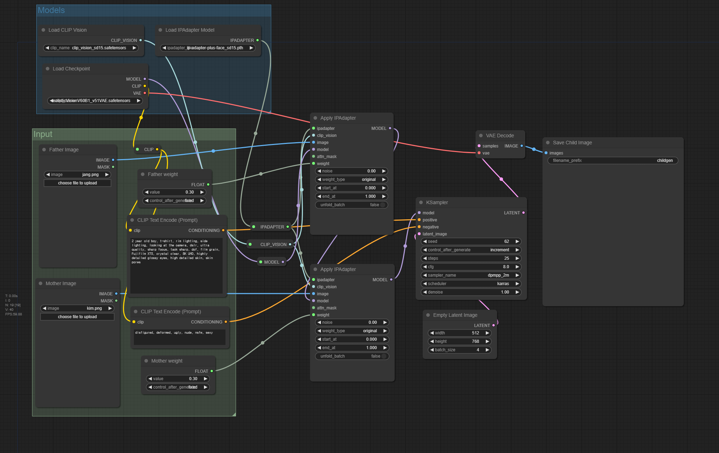
Task: Click the negative prompt text box
Action: point(179,337)
